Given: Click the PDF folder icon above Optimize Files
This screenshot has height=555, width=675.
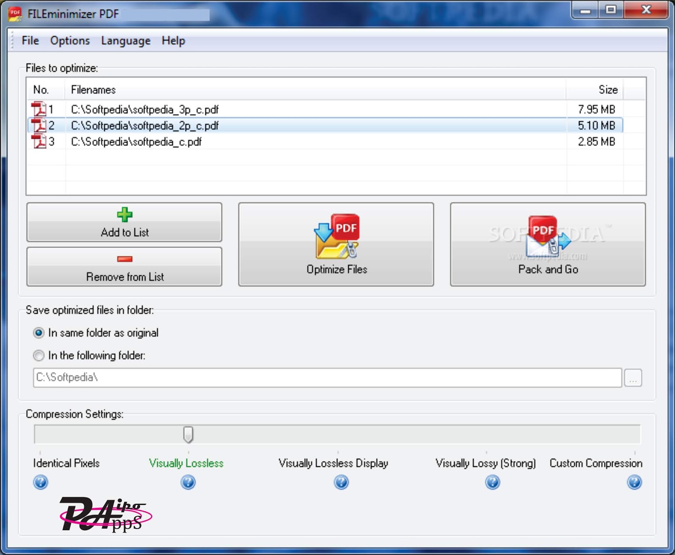Looking at the screenshot, I should click(337, 236).
